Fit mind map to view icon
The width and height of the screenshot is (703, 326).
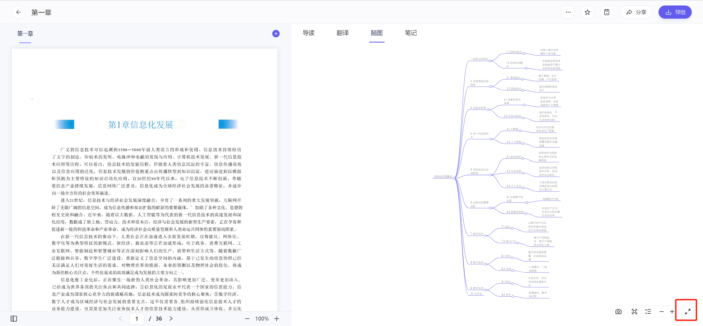click(x=634, y=311)
